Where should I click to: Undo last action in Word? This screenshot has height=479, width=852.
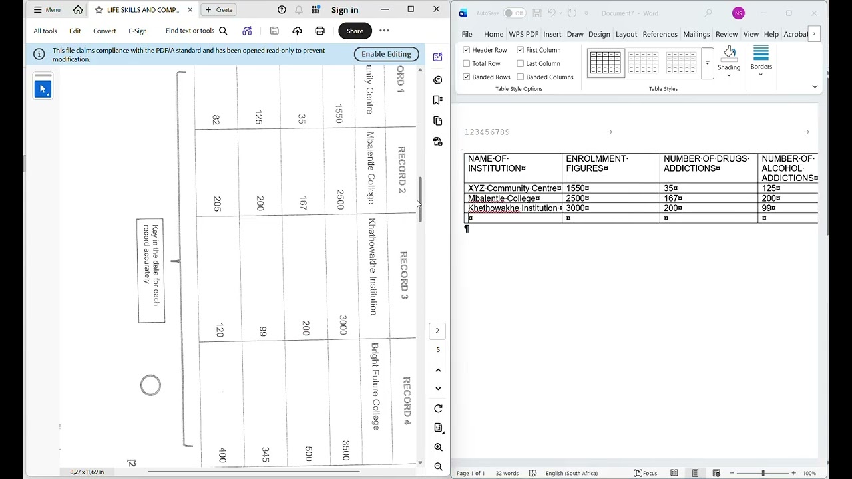(x=552, y=13)
